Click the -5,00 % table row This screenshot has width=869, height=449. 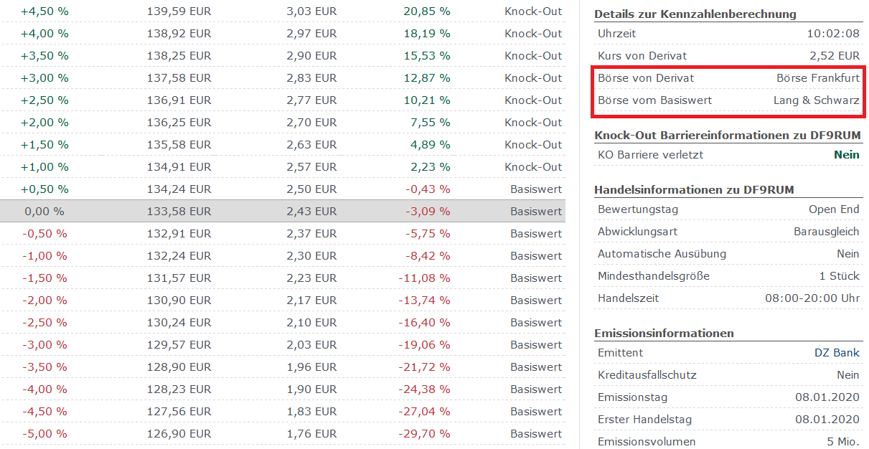[287, 433]
